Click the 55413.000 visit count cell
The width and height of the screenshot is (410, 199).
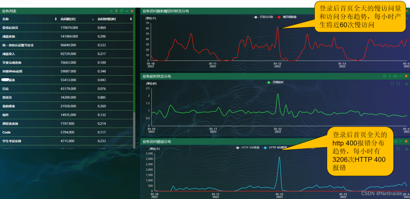click(68, 80)
